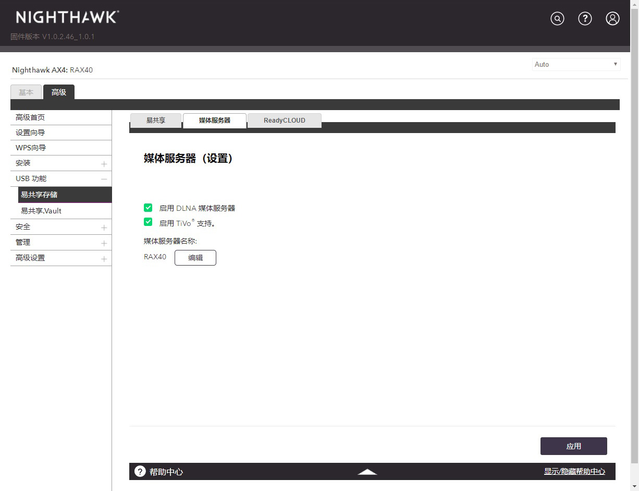Click the RAX40 media server name value
Viewport: 639px width, 491px height.
point(155,257)
